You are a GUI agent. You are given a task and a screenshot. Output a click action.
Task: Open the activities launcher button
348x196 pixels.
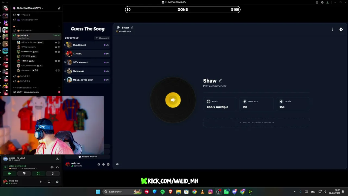[x=38, y=173]
